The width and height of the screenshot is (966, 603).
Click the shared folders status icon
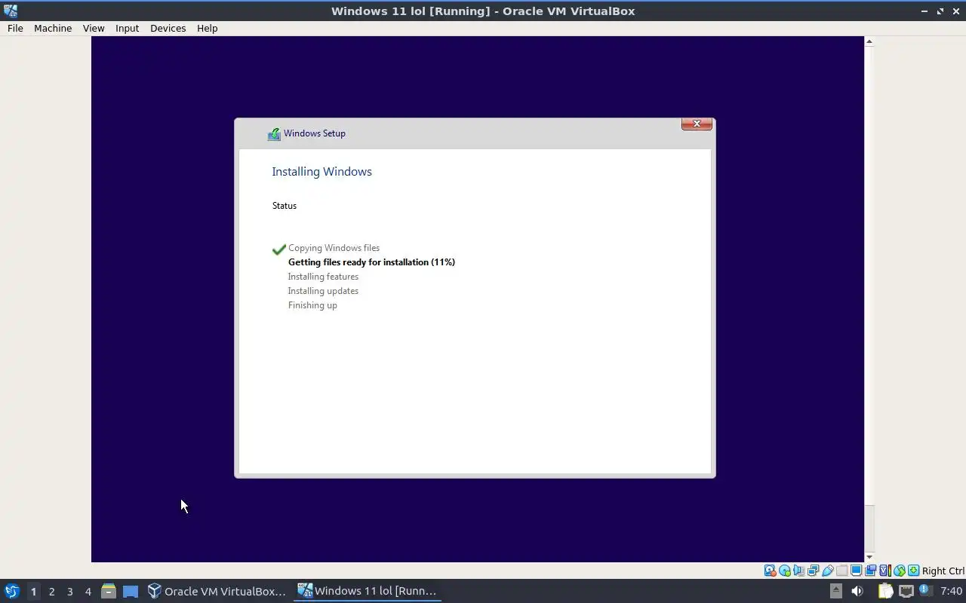[x=841, y=571]
